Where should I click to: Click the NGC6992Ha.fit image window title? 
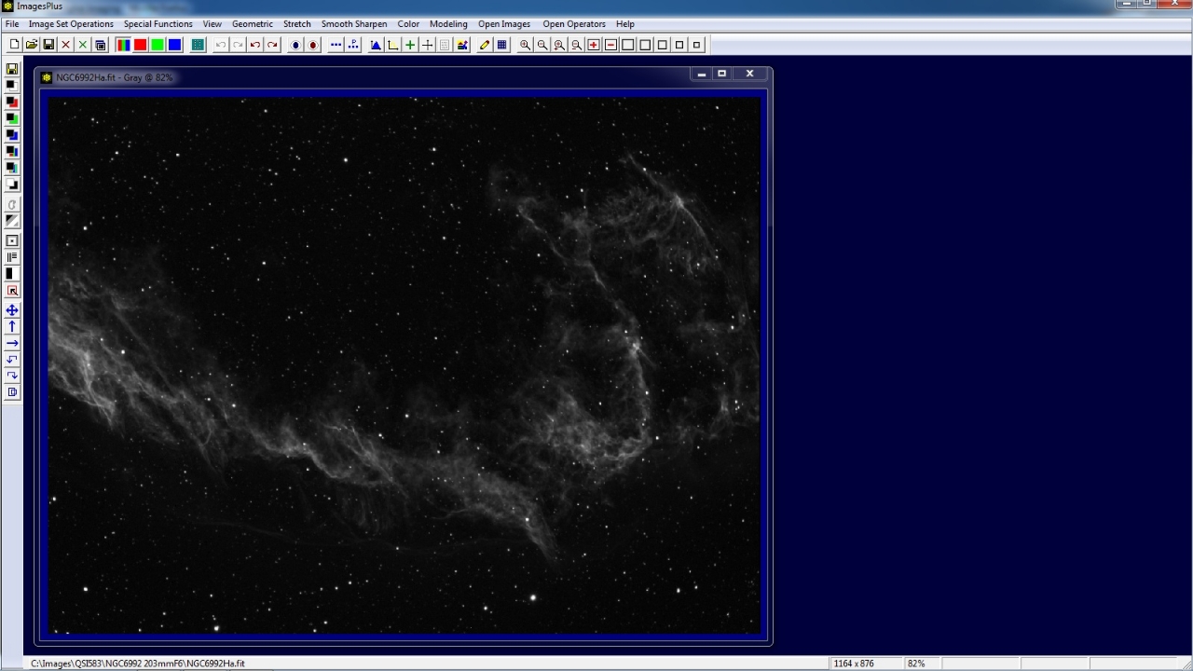115,77
